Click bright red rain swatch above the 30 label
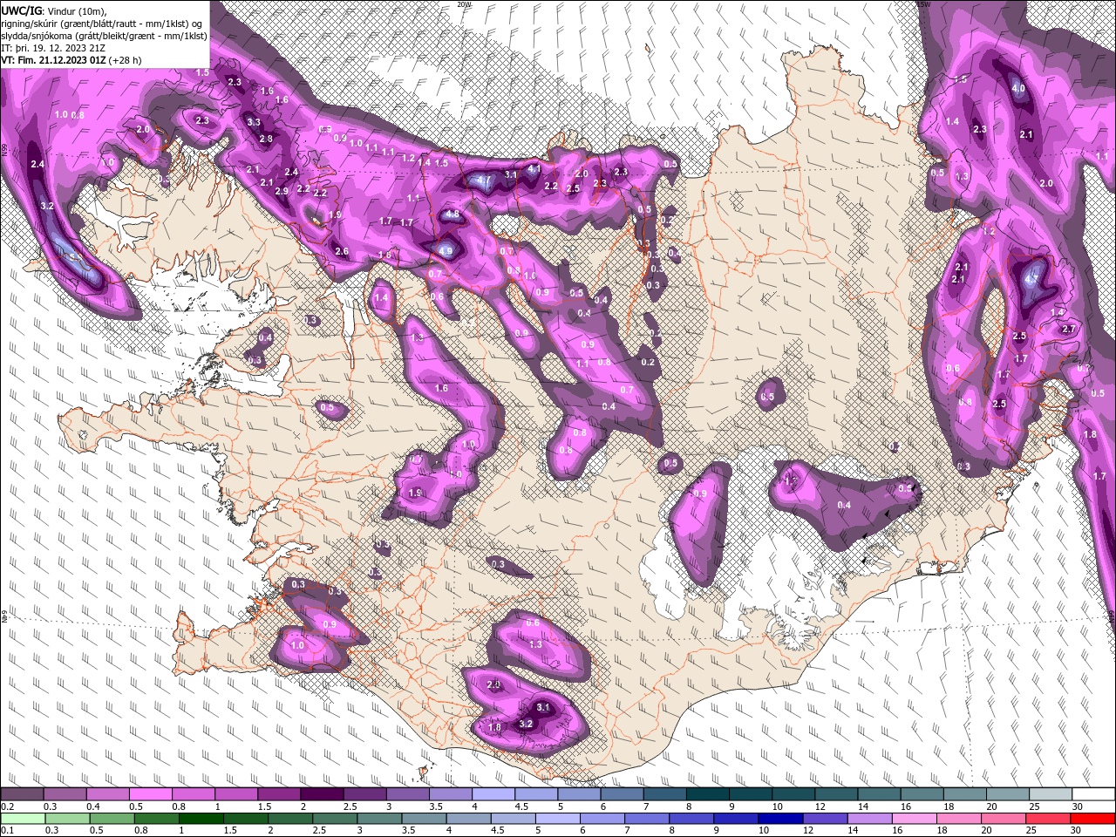Viewport: 1116px width, 837px height. click(1094, 818)
